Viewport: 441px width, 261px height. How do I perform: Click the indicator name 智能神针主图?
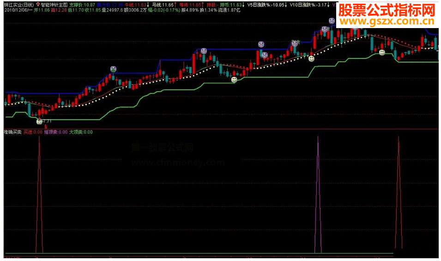click(54, 5)
